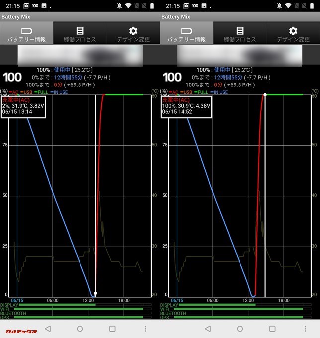Open デザイン変更 tab in left screenshot
The height and width of the screenshot is (338, 320).
[x=133, y=33]
